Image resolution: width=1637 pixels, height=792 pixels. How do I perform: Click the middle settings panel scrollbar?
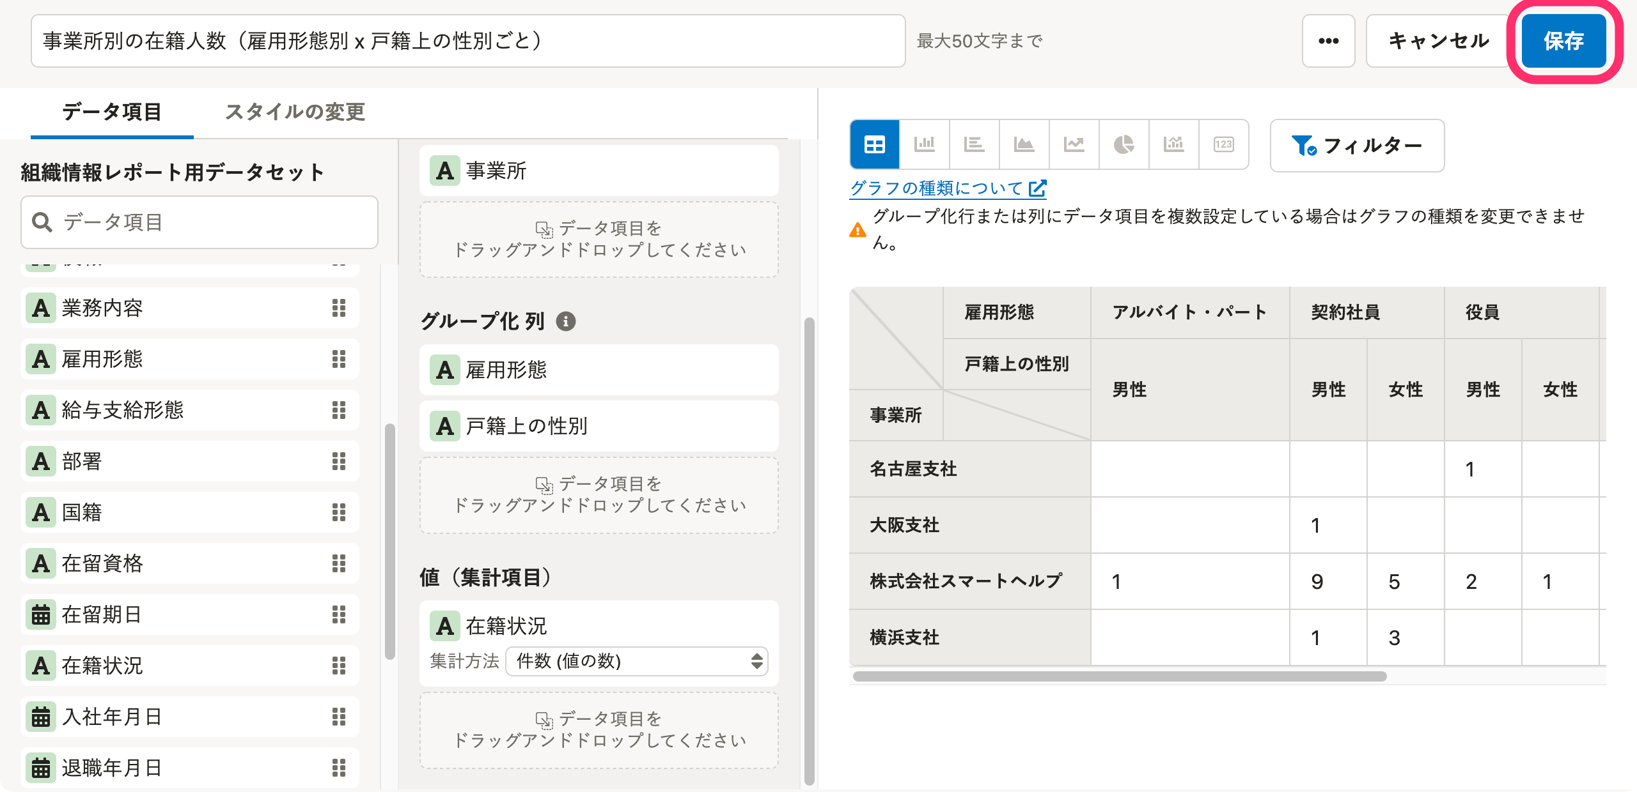pos(809,551)
